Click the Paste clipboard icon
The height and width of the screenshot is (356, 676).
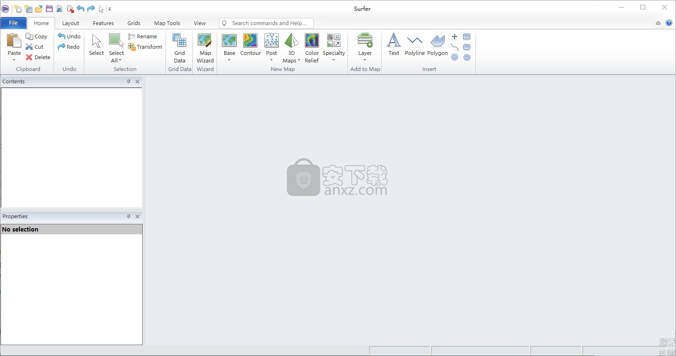pos(14,41)
